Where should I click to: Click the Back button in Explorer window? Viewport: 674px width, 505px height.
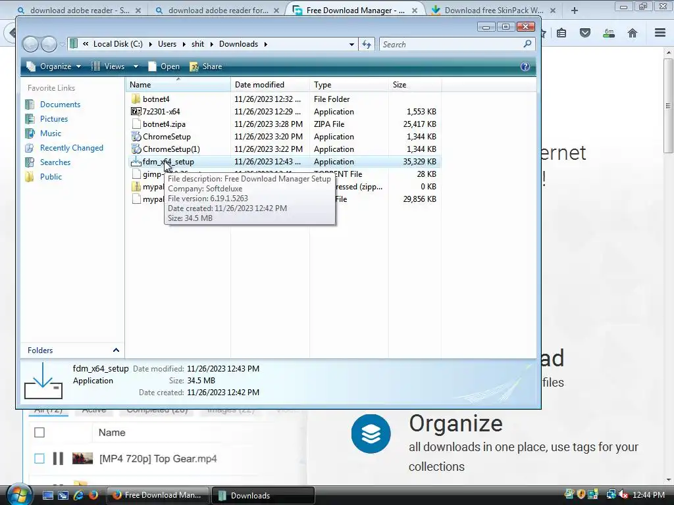(30, 44)
